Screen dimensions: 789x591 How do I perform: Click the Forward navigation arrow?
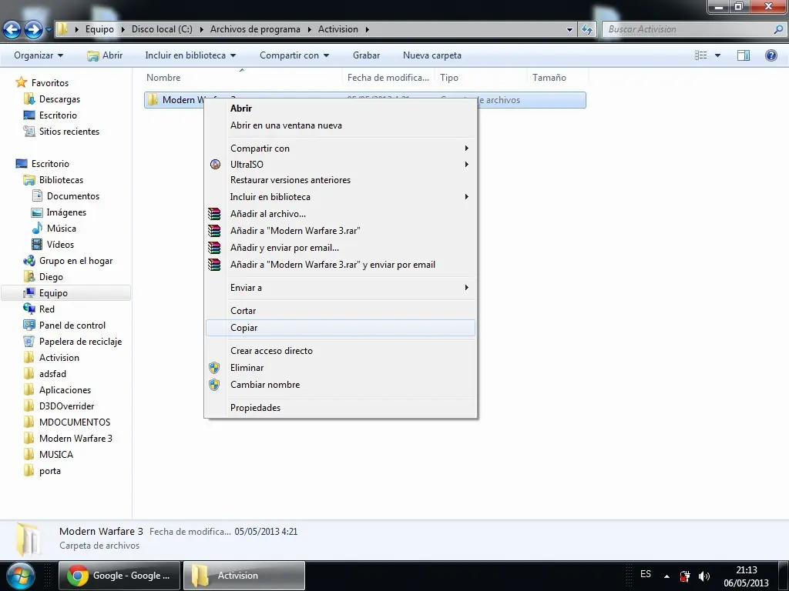pos(33,30)
